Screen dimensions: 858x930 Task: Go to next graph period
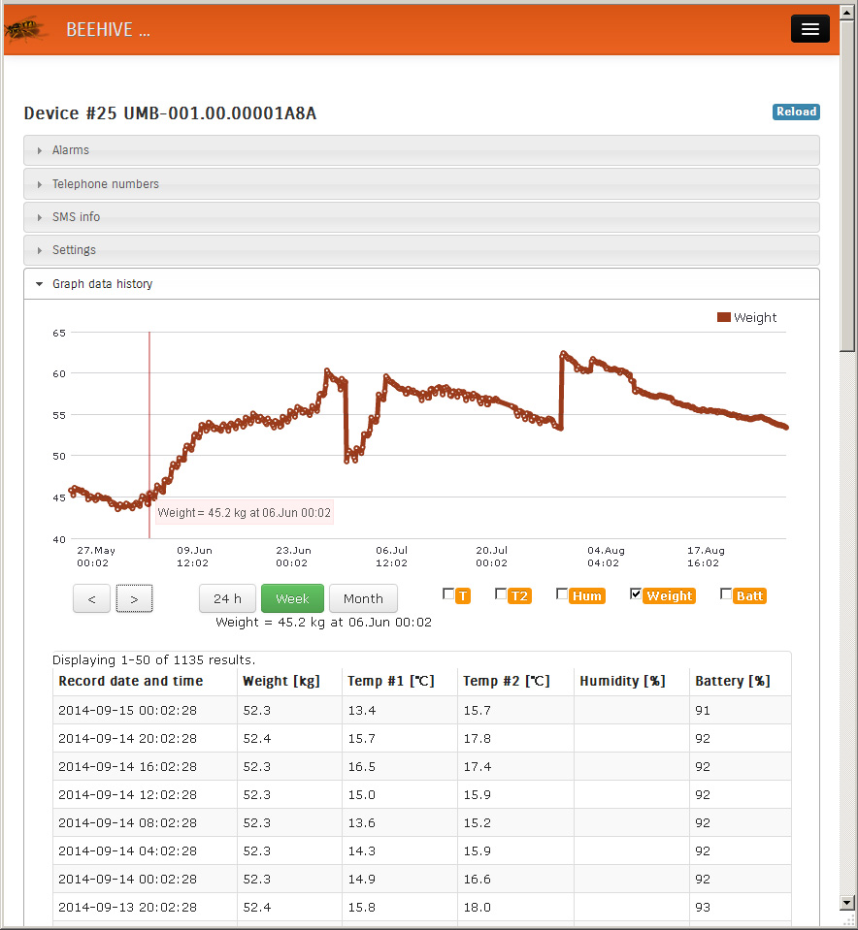(134, 599)
